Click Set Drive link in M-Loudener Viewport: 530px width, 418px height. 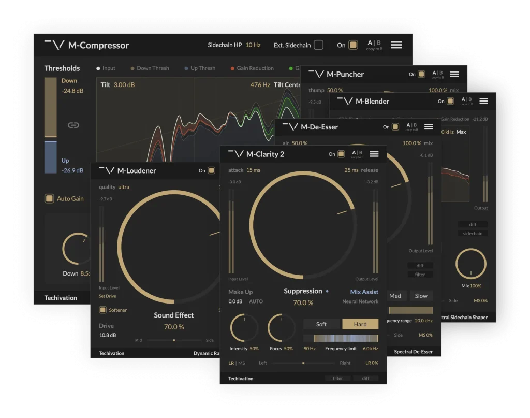tap(108, 296)
